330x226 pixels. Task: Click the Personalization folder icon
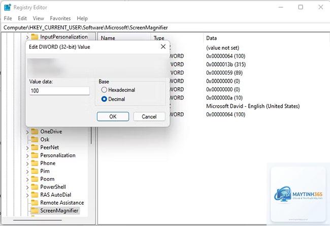tap(35, 155)
